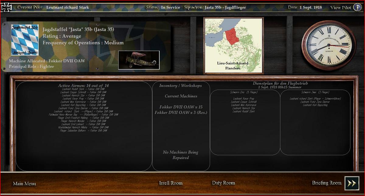
Task: Open the Duty Room
Action: (x=224, y=183)
